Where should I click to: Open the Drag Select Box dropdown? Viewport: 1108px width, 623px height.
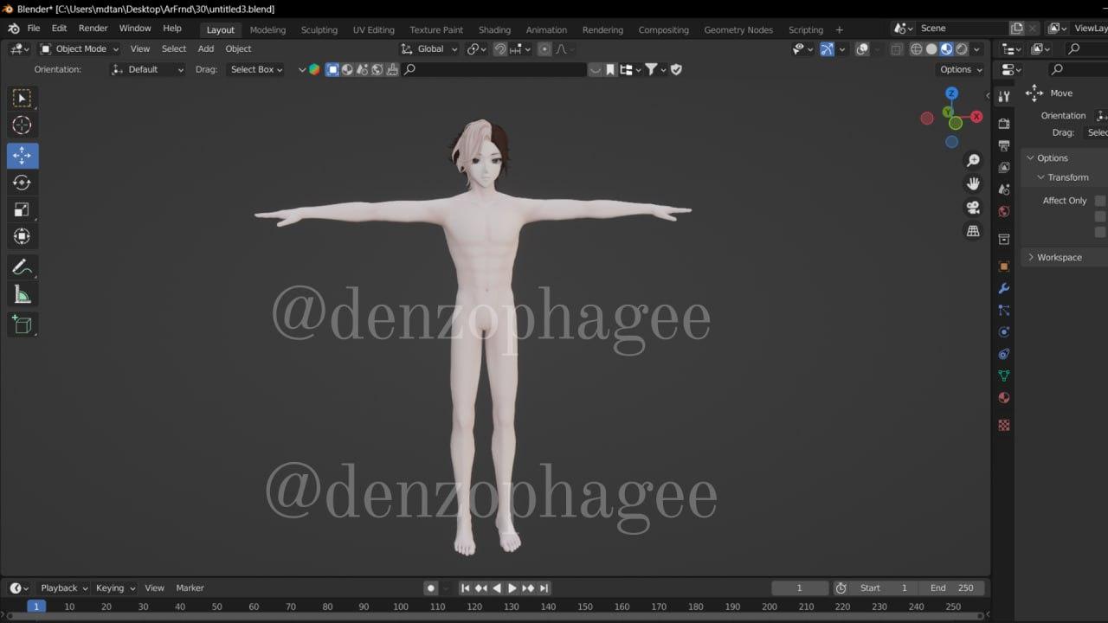[255, 69]
